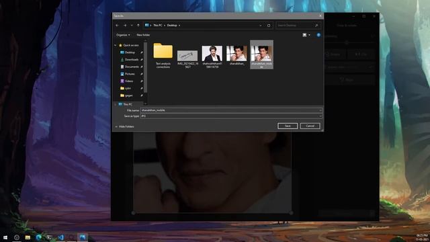Open recent locations dropdown arrow
Screen dimensions: 430x242
click(x=132, y=26)
